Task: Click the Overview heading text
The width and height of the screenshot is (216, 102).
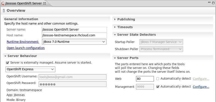Action: [x=16, y=10]
